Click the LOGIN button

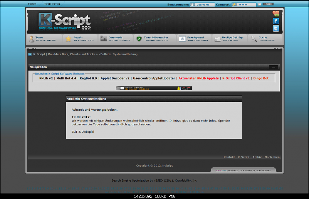(268, 4)
